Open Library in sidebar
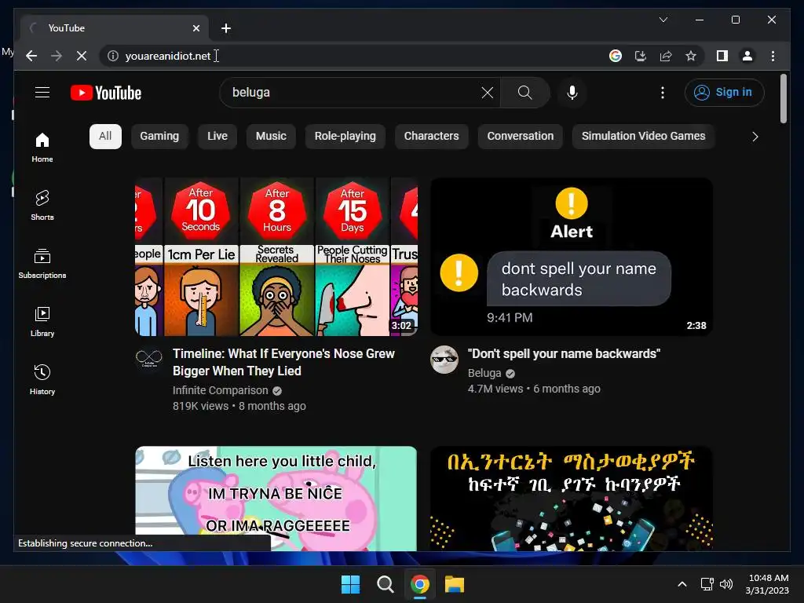Image resolution: width=804 pixels, height=603 pixels. click(42, 321)
